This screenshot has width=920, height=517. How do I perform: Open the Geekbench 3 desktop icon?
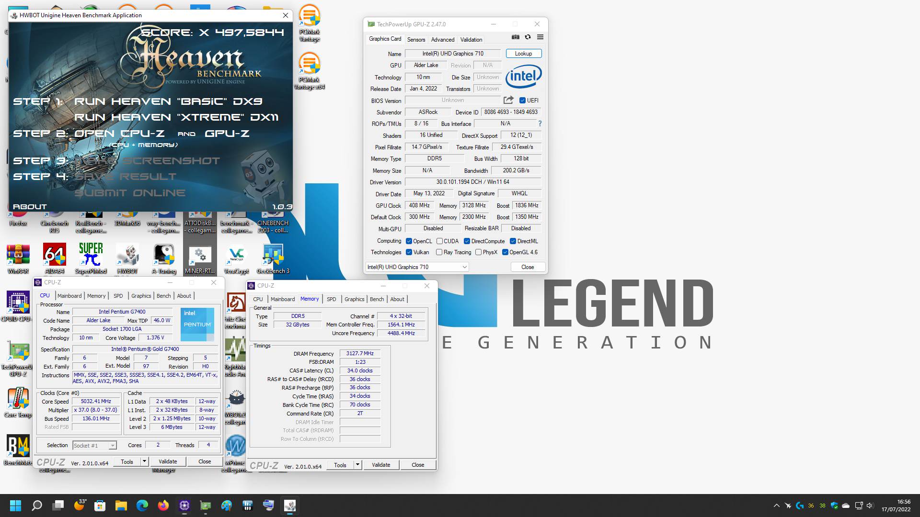[x=273, y=259]
